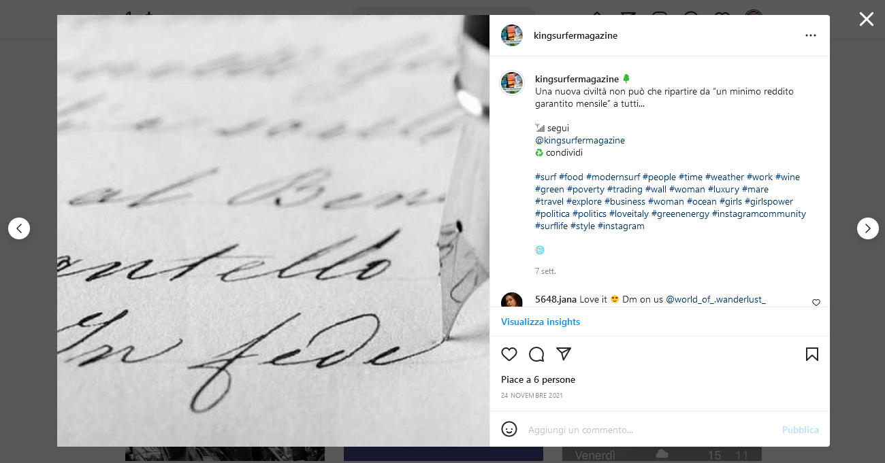Like 5648.jana's comment with small heart
The image size is (885, 463).
pyautogui.click(x=816, y=303)
